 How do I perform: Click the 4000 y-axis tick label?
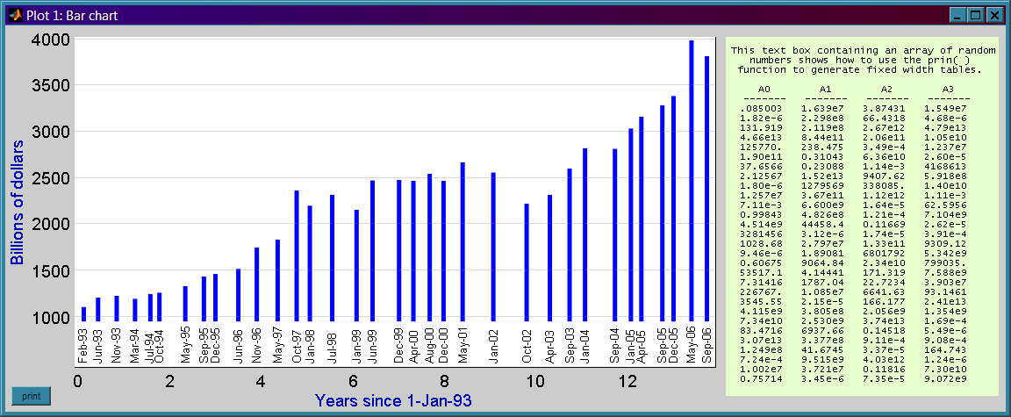click(50, 40)
